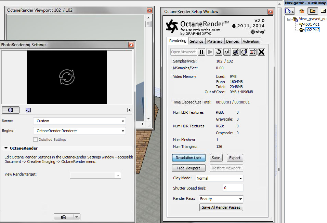
Task: Click the grayed Open Viewport button
Action: pos(183,52)
